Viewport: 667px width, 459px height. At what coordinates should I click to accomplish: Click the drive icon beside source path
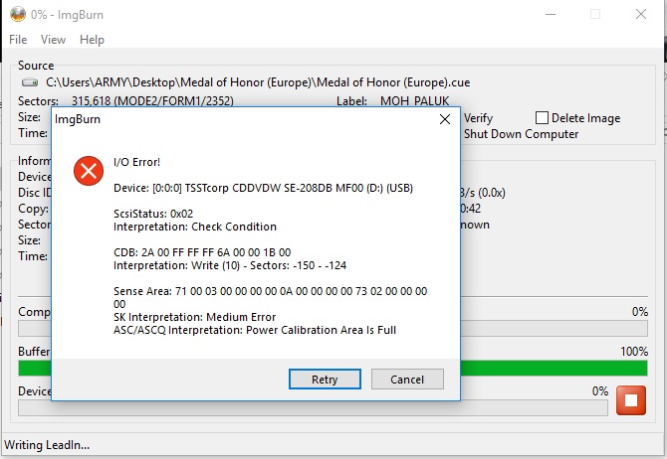30,82
